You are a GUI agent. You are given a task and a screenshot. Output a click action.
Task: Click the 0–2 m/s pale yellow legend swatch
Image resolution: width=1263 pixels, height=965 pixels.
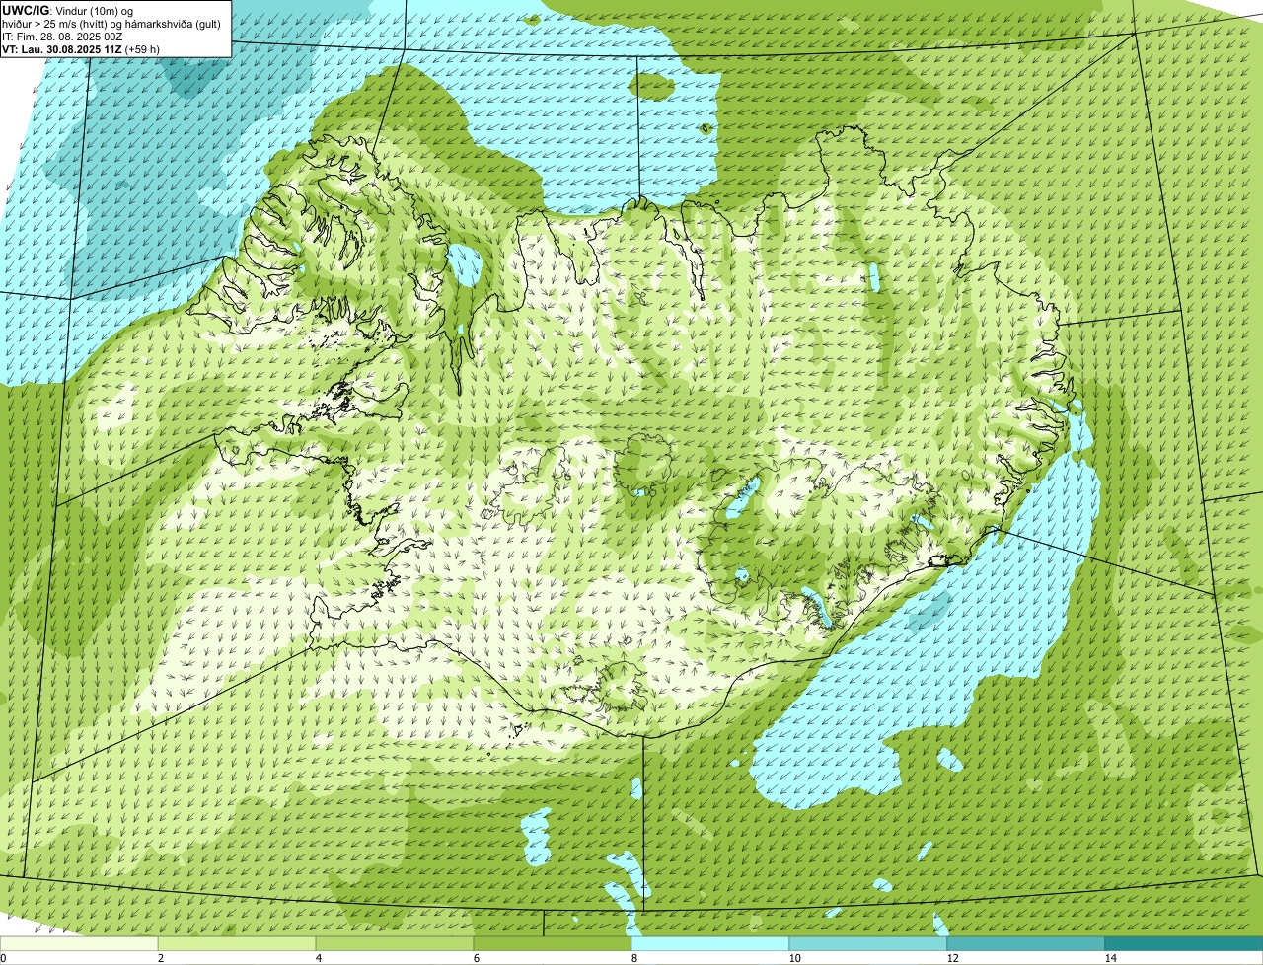click(79, 943)
